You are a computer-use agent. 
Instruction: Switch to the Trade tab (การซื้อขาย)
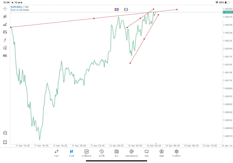click(87, 153)
